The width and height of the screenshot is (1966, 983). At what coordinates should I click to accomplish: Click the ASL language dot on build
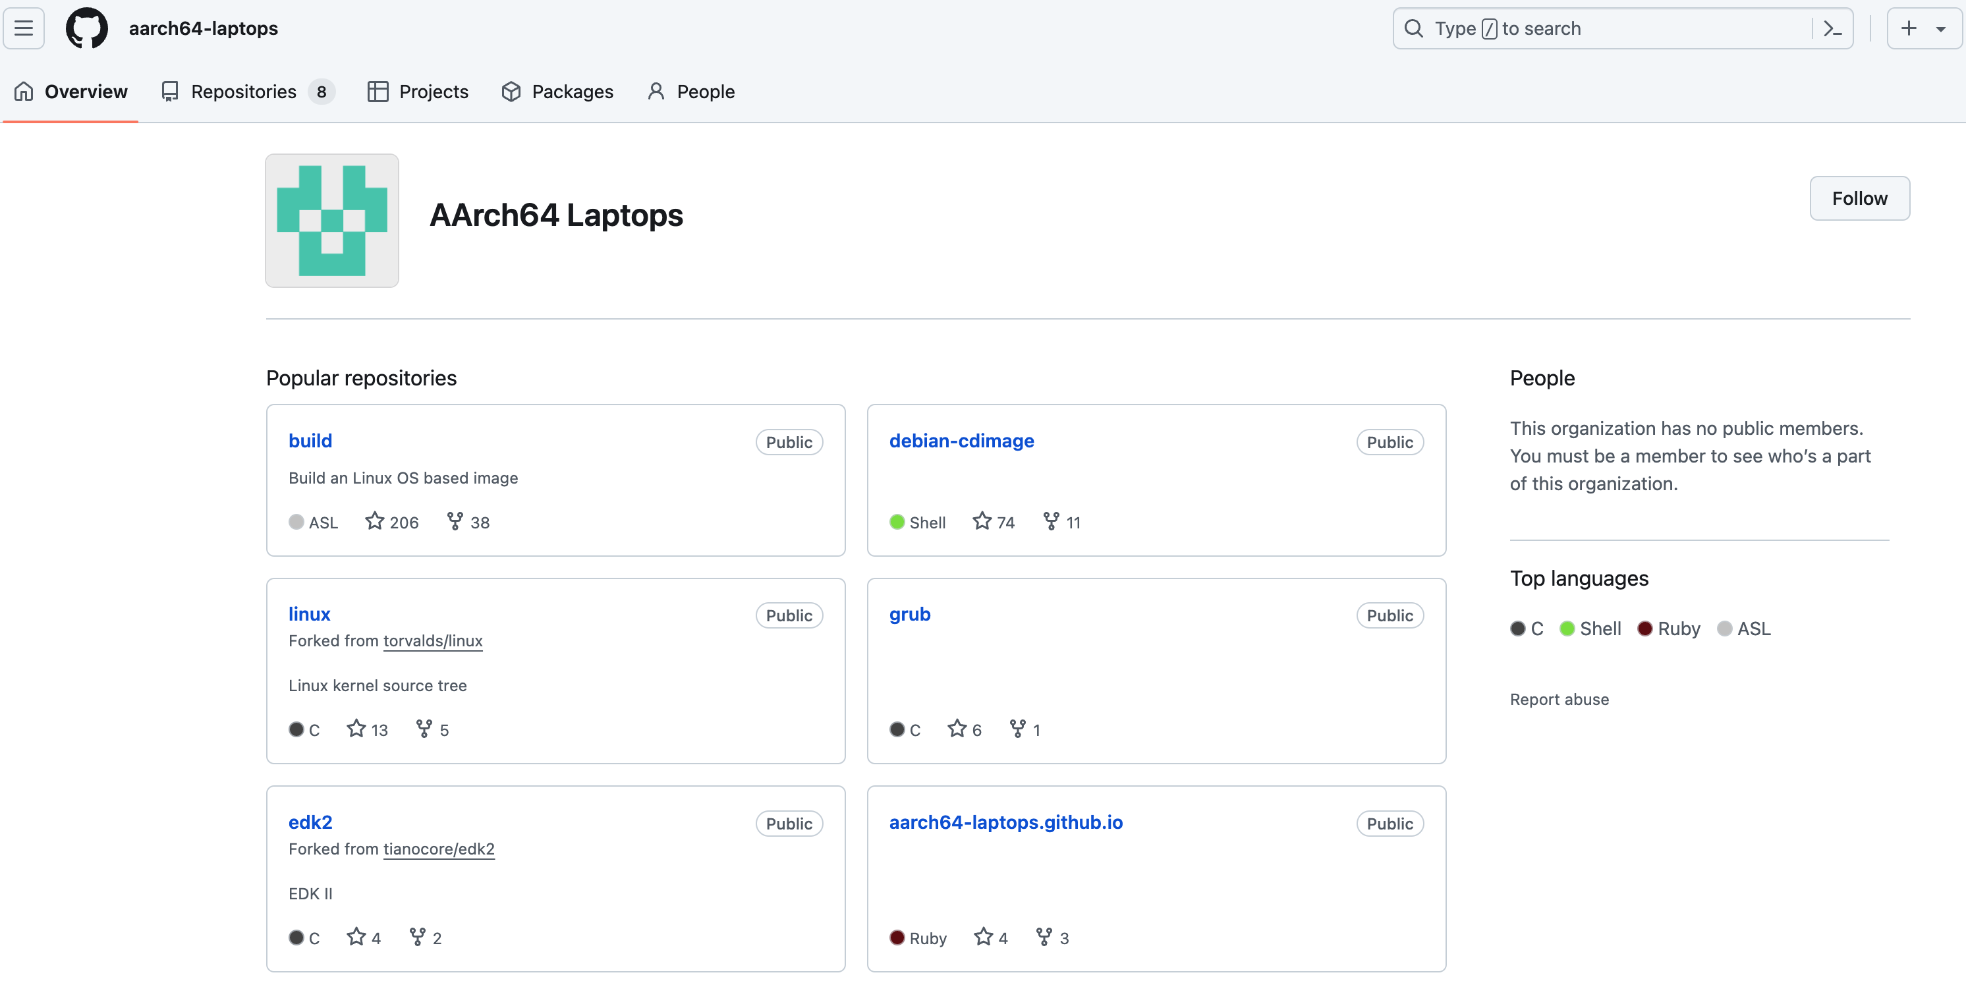pyautogui.click(x=296, y=522)
